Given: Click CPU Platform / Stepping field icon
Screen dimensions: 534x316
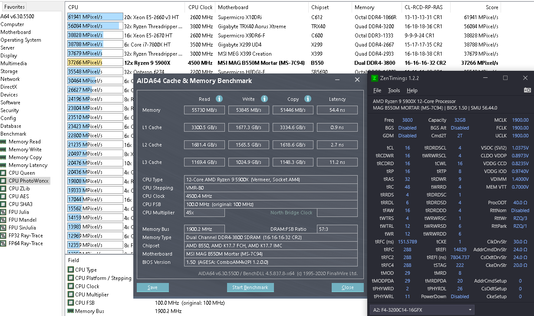Looking at the screenshot, I should coord(71,278).
